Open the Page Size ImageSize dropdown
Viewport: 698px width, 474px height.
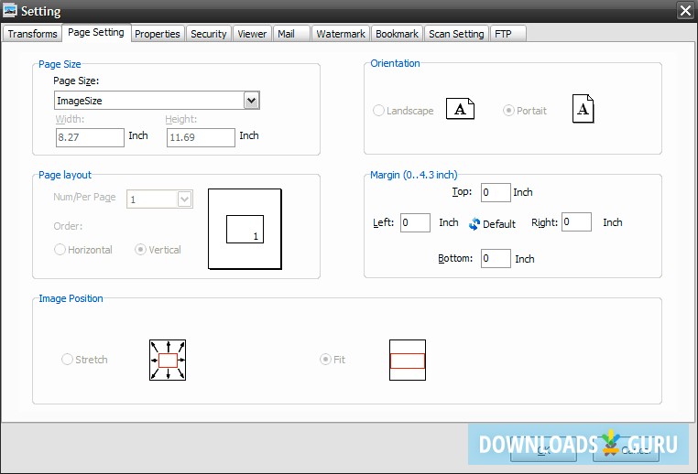(x=252, y=101)
